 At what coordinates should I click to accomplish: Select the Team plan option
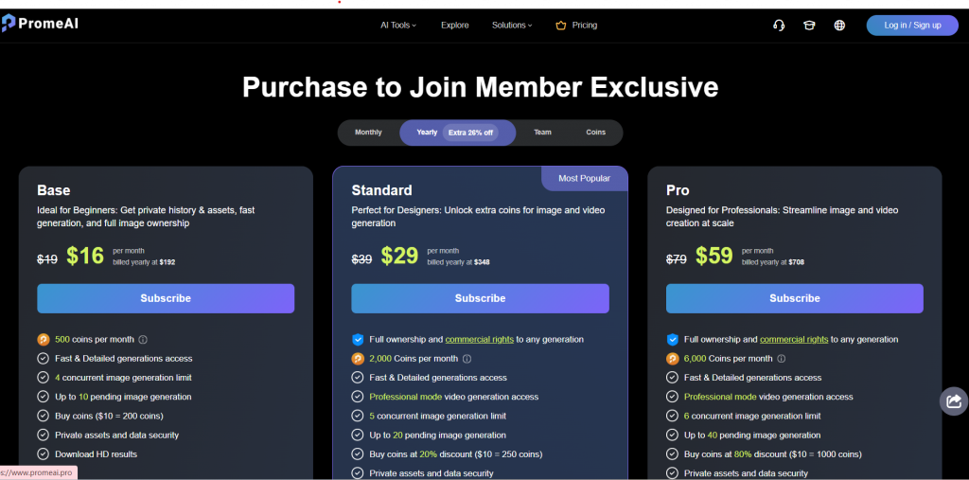click(x=542, y=133)
